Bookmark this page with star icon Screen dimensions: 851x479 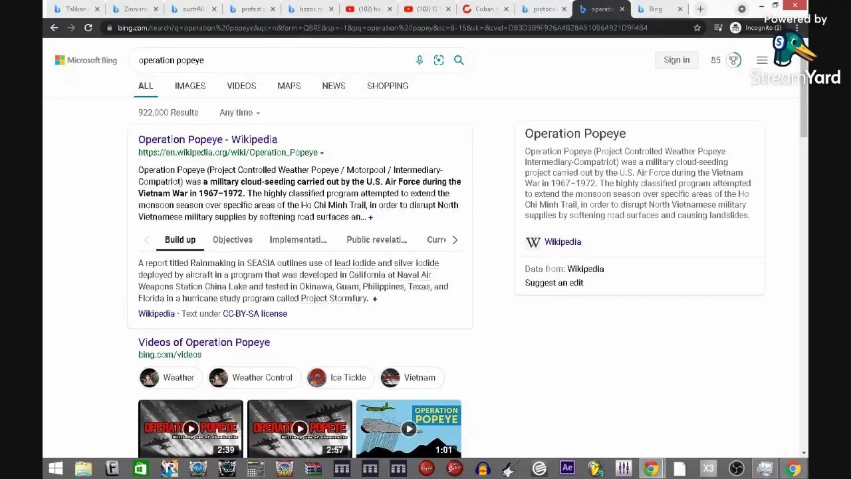[697, 28]
